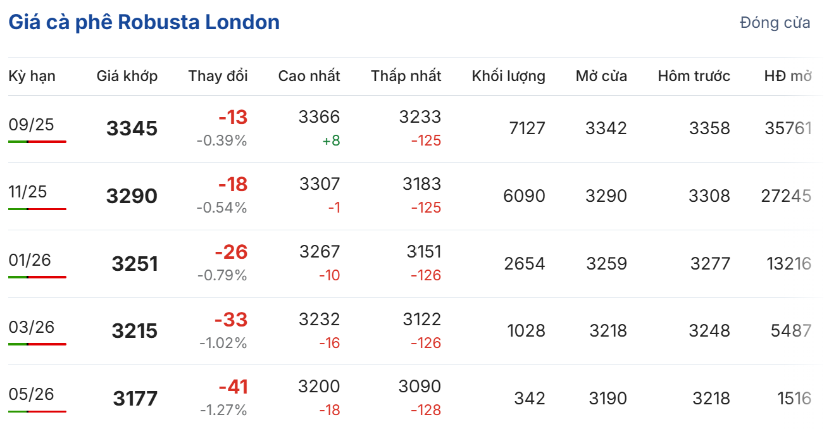The width and height of the screenshot is (829, 429).
Task: Click the "Hôm trước" column header
Action: (x=694, y=77)
